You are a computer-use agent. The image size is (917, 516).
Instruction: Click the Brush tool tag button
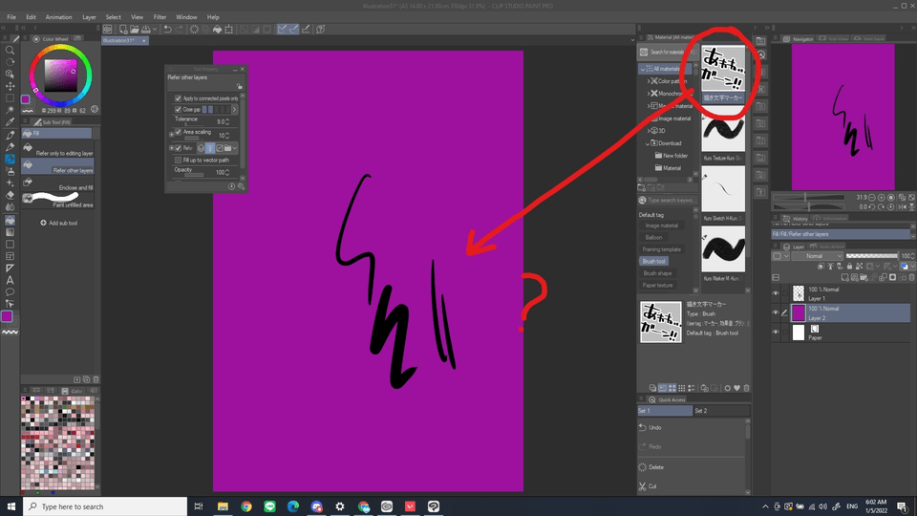tap(653, 262)
